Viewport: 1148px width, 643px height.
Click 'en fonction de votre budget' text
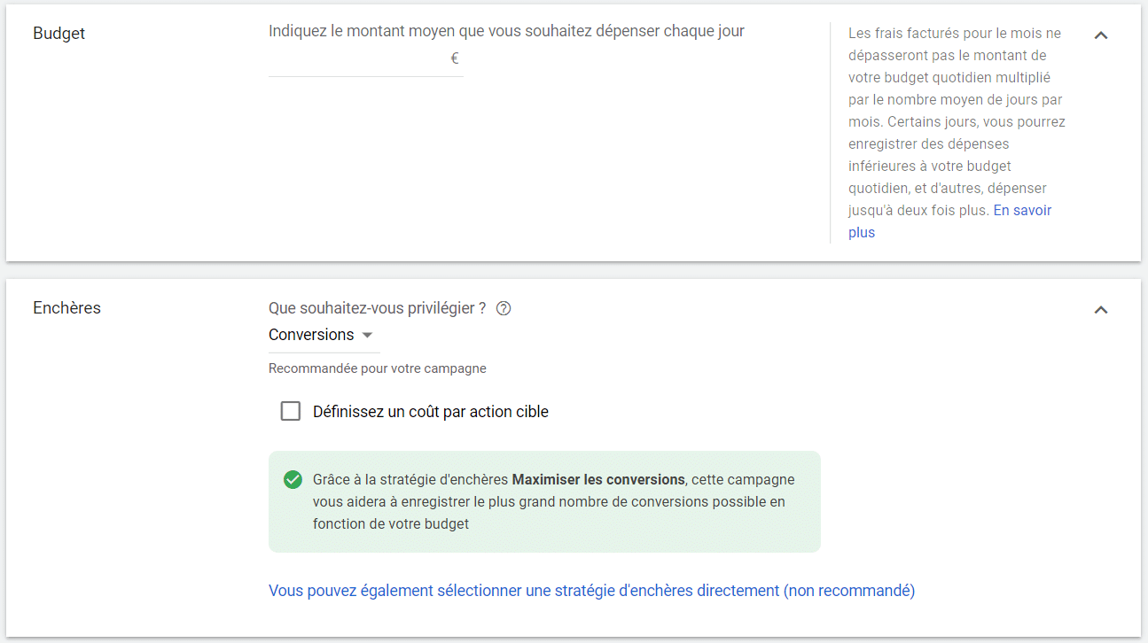(x=391, y=523)
